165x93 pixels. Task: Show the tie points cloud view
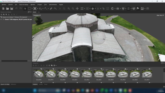[82, 9]
